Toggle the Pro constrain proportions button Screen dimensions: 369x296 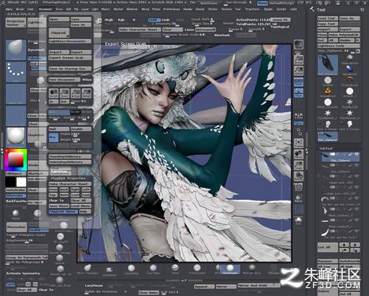point(53,137)
